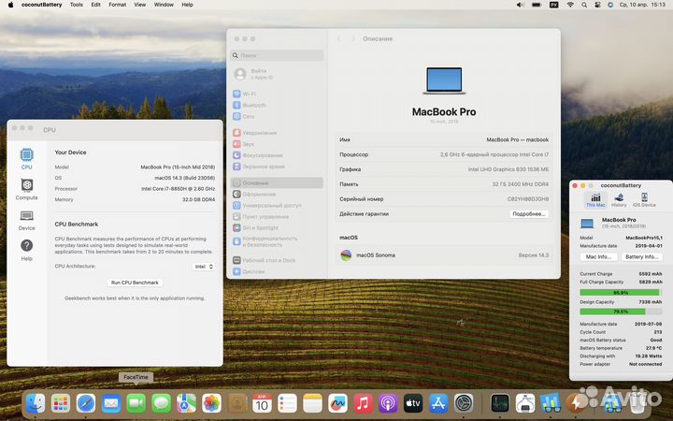This screenshot has width=673, height=421.
Task: Select Универсальный доступ in System Settings sidebar
Action: click(267, 205)
